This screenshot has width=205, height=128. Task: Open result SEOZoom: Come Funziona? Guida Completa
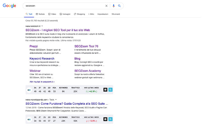click(67, 104)
